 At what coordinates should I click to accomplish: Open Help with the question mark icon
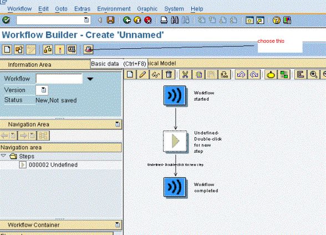[x=277, y=20]
